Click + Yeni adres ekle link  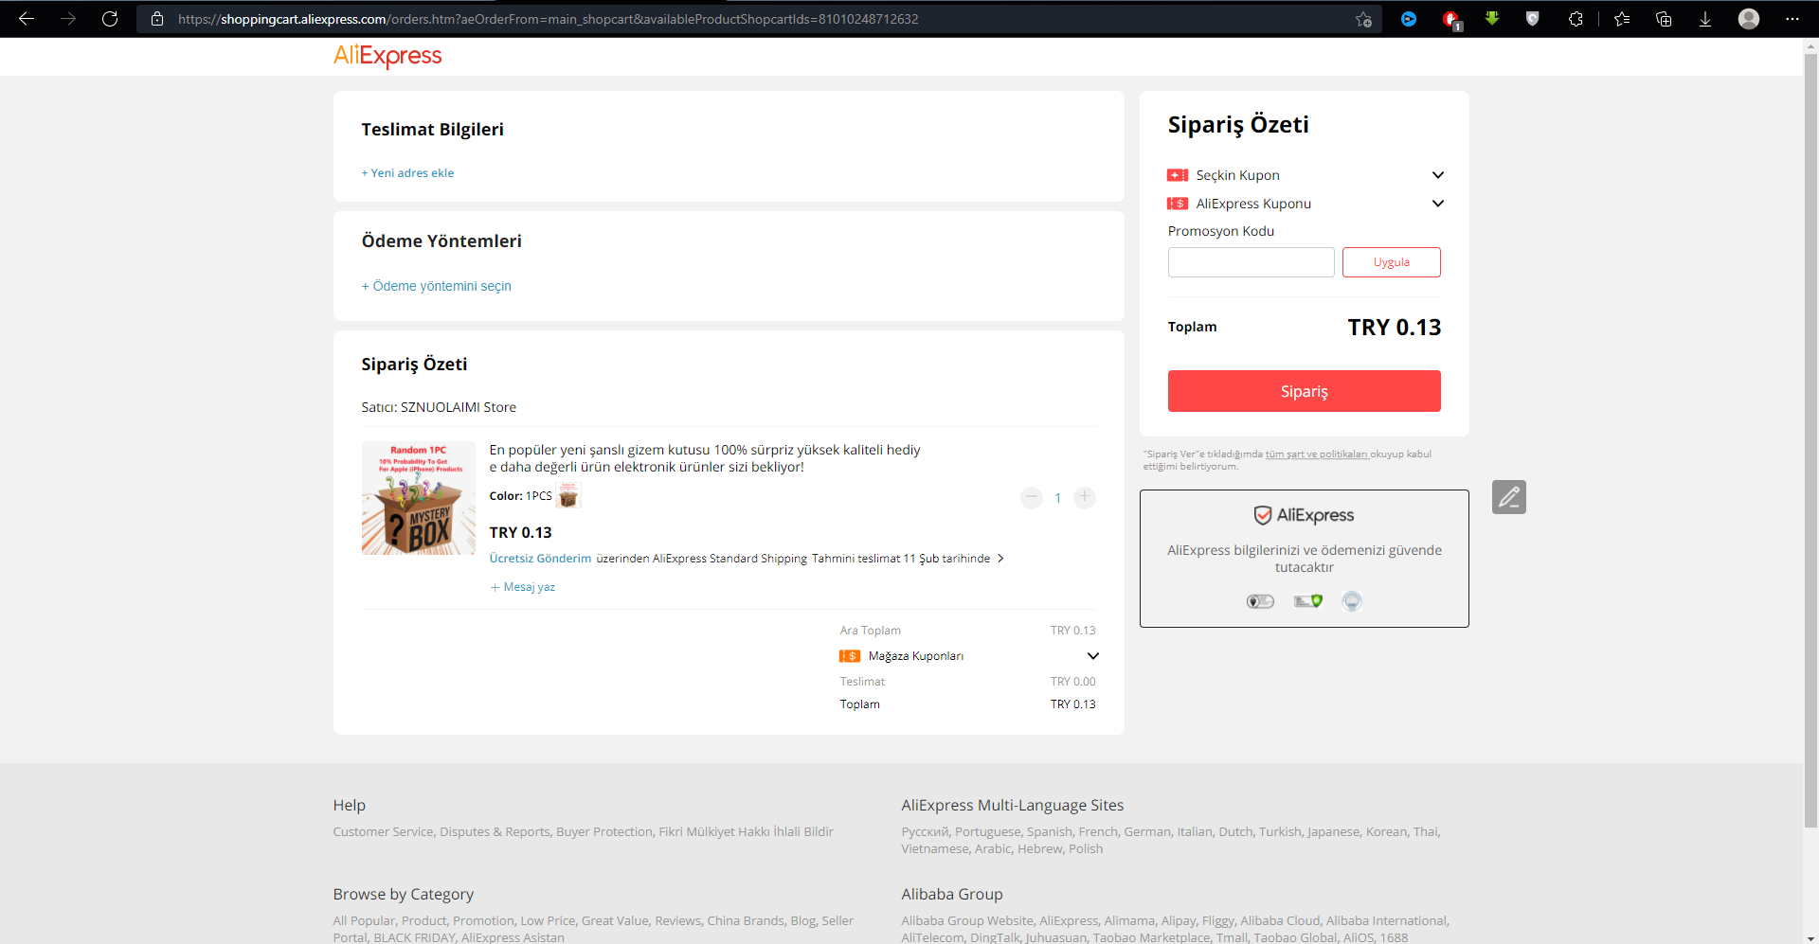pyautogui.click(x=407, y=173)
